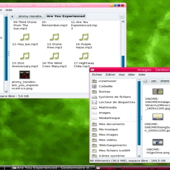Open the Corbeille trash icon
The image size is (170, 170).
94,86
